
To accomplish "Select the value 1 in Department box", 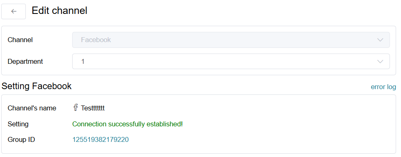I will [83, 61].
